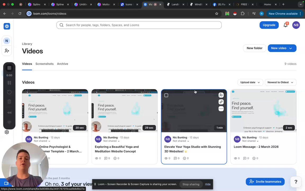Image resolution: width=305 pixels, height=191 pixels.
Task: Expand Not shared on Elevate Your Yoga Studio video
Action: [181, 141]
